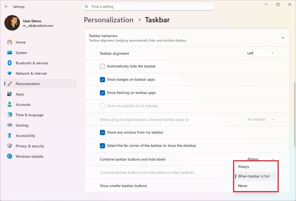Collapse the Taskbar behaviors section
This screenshot has height=201, width=296.
[283, 37]
